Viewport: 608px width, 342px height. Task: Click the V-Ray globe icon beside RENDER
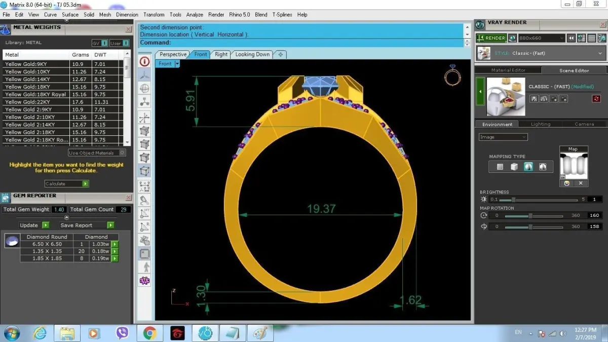click(x=512, y=38)
